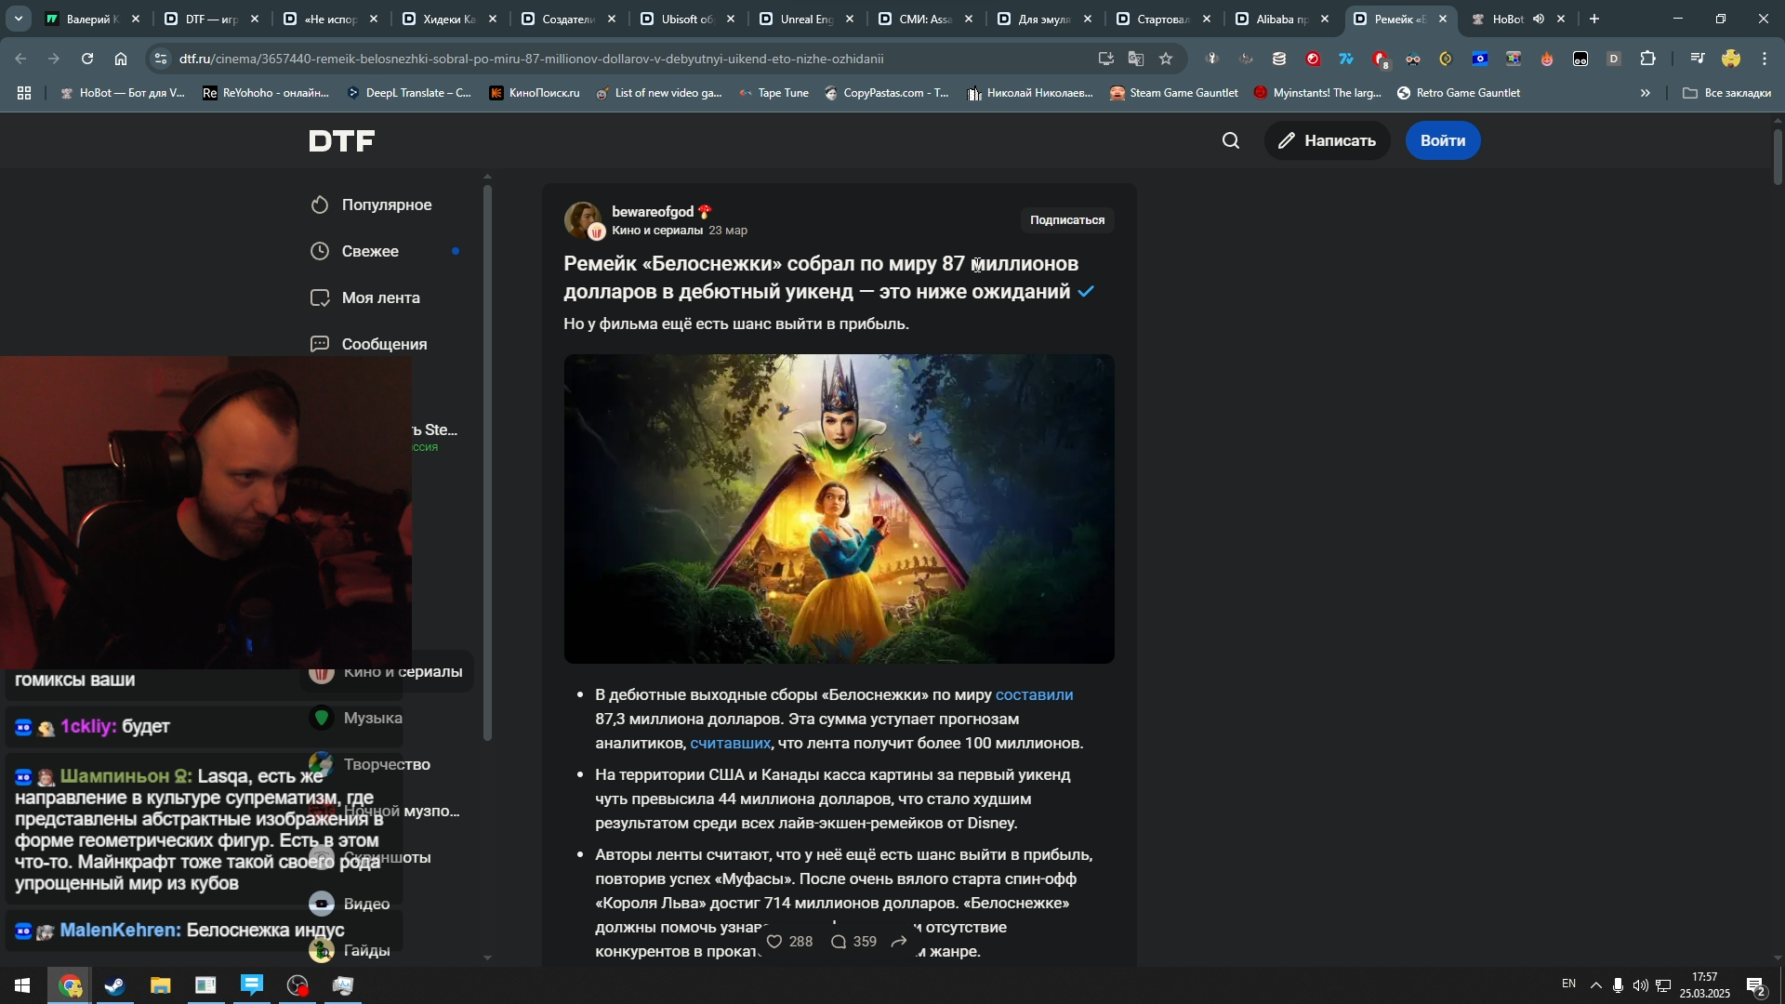Share the article via arrow icon
This screenshot has width=1785, height=1004.
coord(899,943)
